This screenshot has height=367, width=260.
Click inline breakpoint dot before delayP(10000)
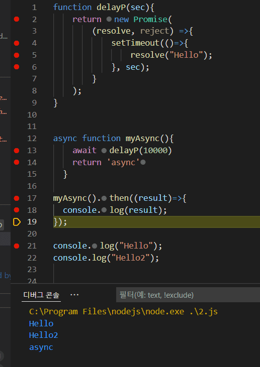[x=104, y=151]
